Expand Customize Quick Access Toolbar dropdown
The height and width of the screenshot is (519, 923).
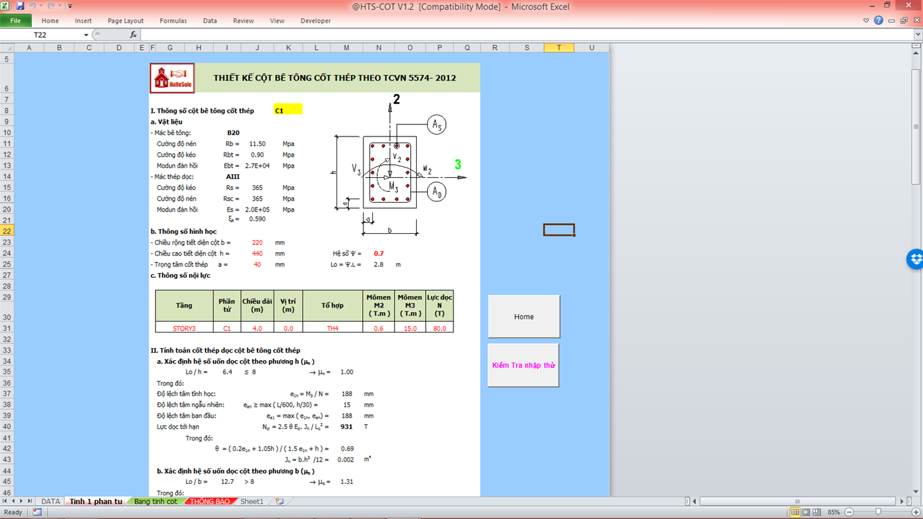tap(70, 6)
